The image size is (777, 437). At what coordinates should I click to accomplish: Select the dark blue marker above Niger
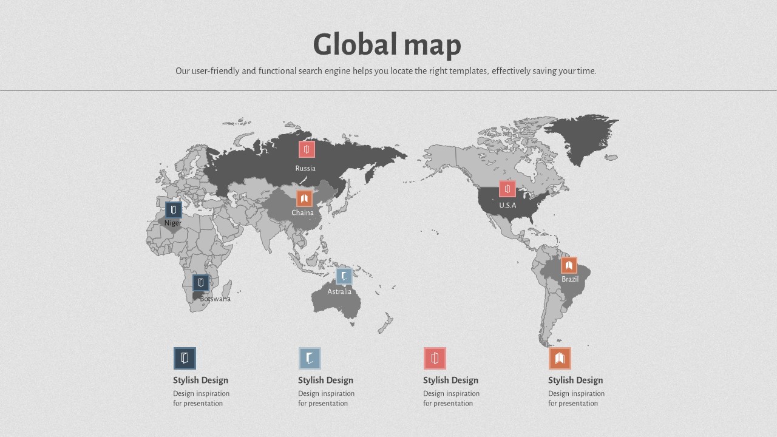tap(174, 210)
